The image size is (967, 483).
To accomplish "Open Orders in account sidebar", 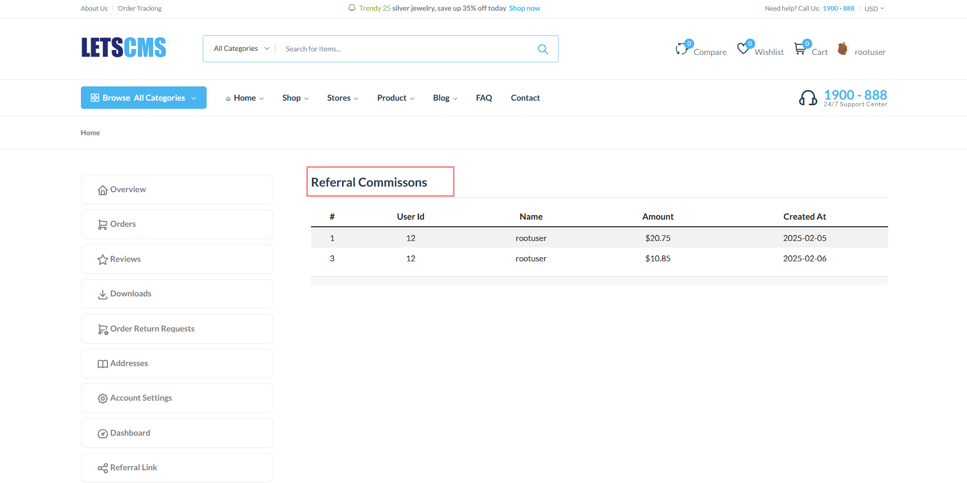I will [177, 224].
